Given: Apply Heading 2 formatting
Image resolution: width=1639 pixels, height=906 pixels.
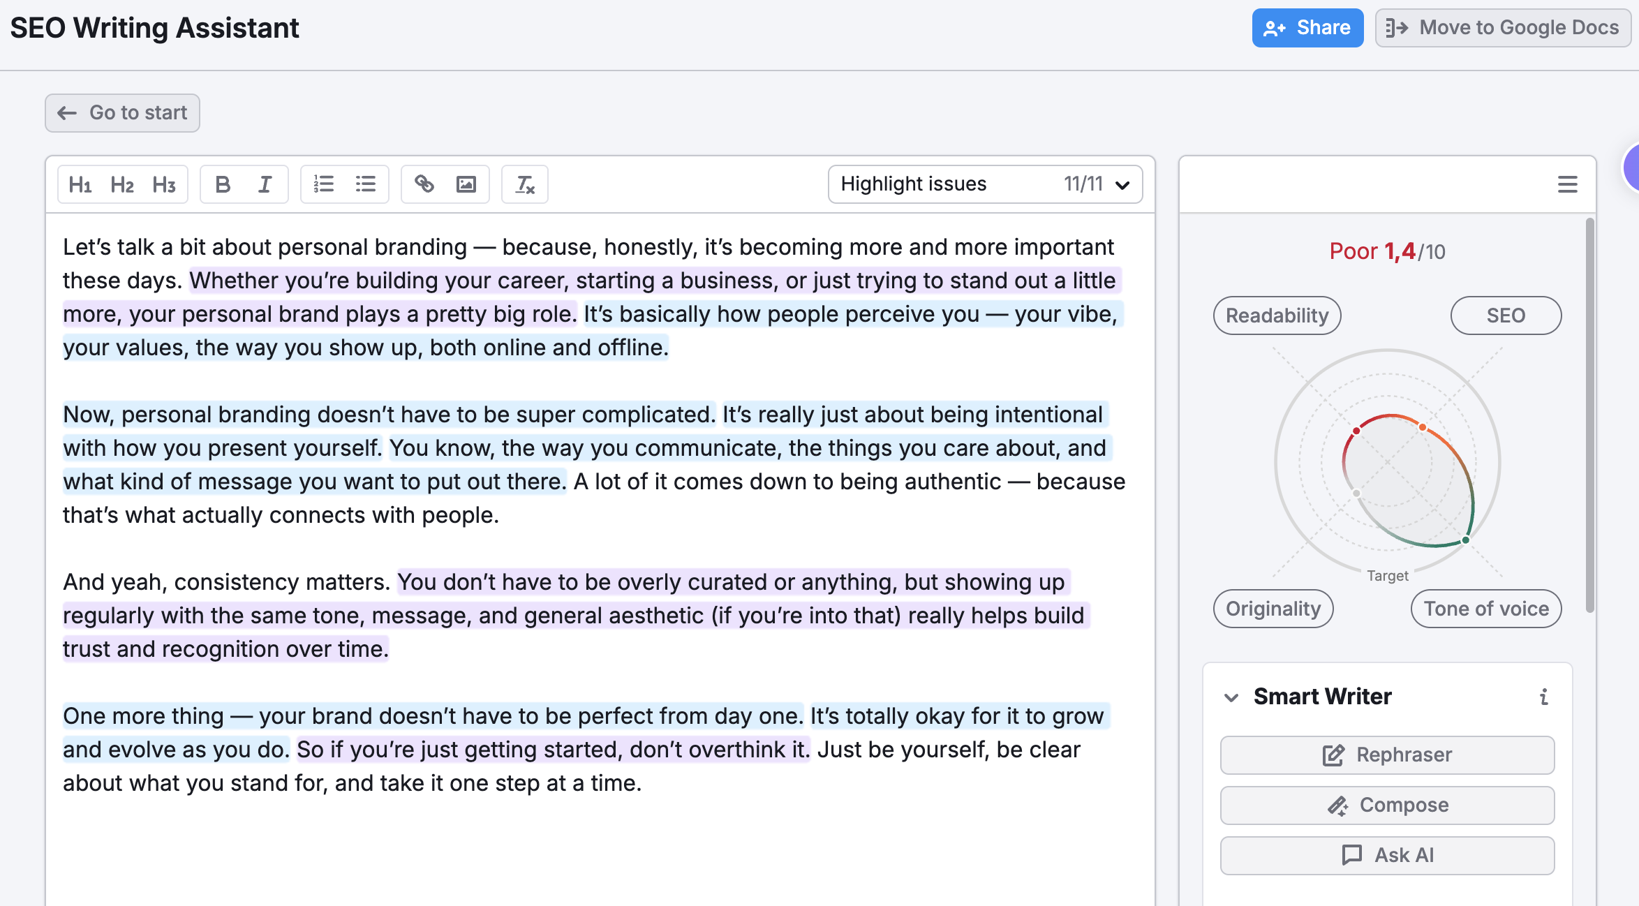Looking at the screenshot, I should click(122, 184).
